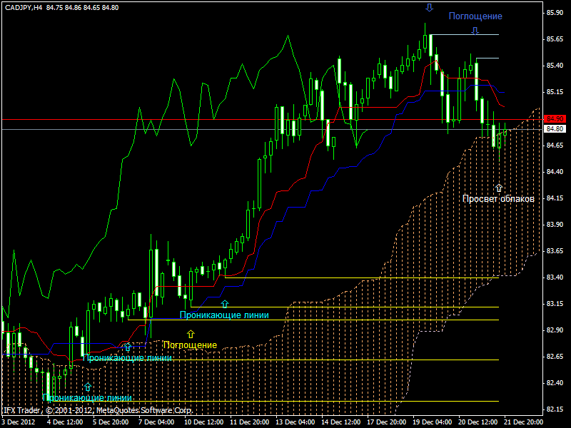
Task: Select the blue arrow under the blue Поглощение label
Action: [x=475, y=31]
